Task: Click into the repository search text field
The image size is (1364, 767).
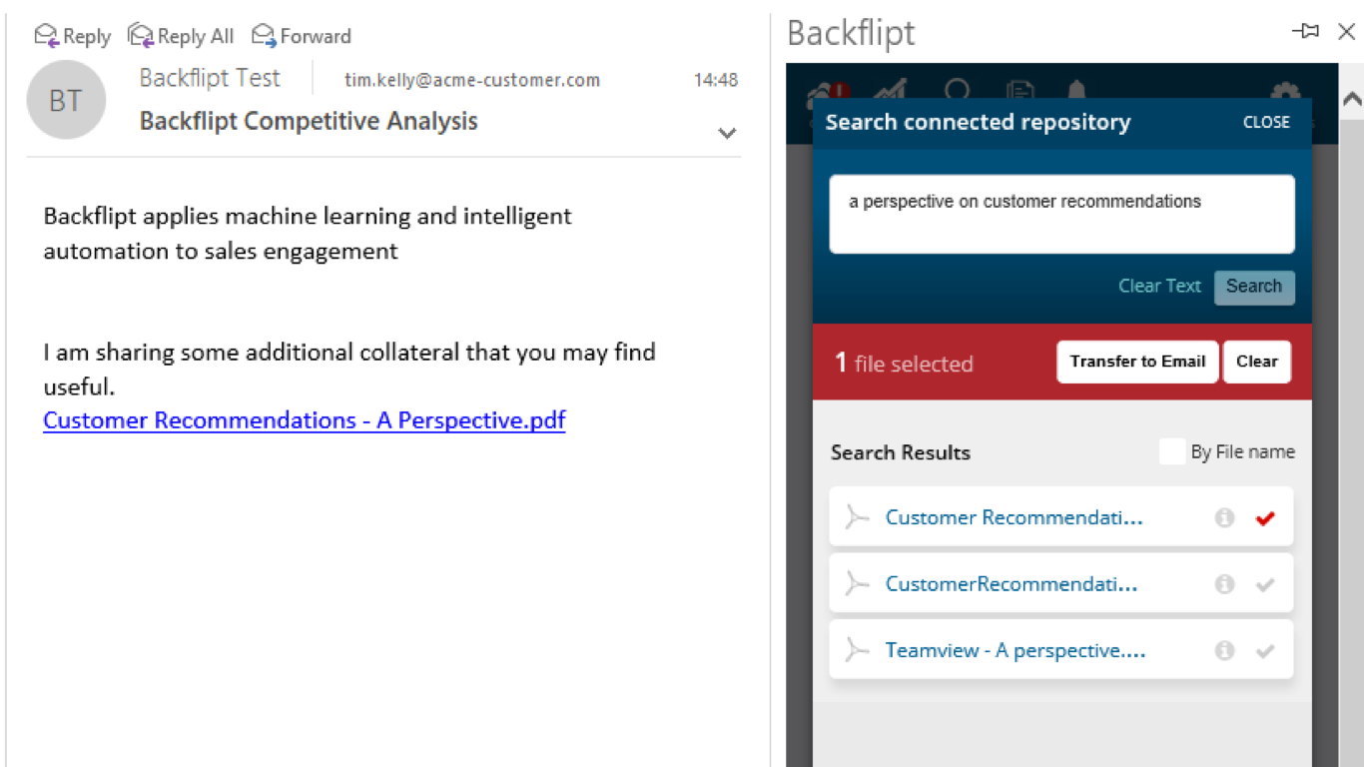Action: (x=1061, y=215)
